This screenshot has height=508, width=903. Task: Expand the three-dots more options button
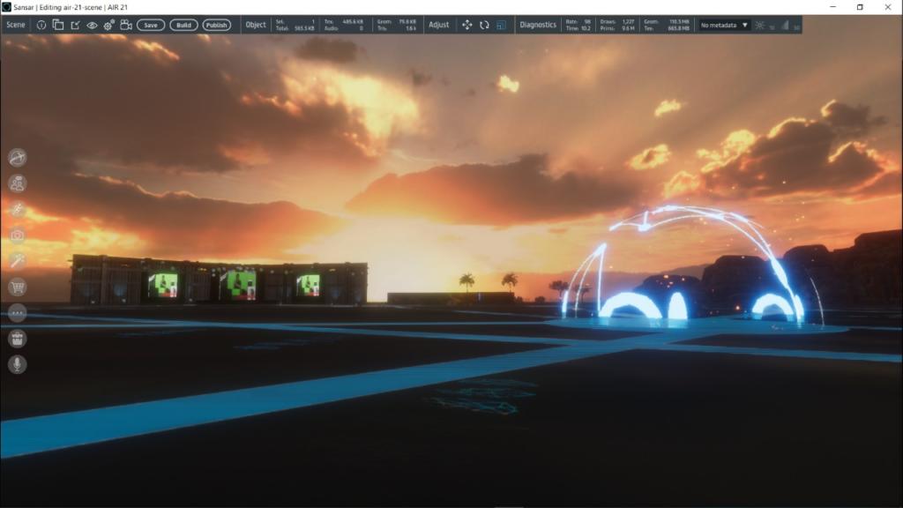18,312
